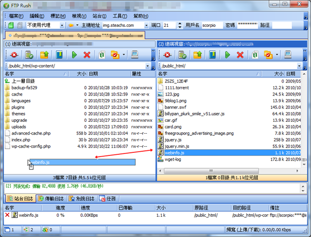Select banner.swf in right pane
The image size is (311, 237).
175,107
